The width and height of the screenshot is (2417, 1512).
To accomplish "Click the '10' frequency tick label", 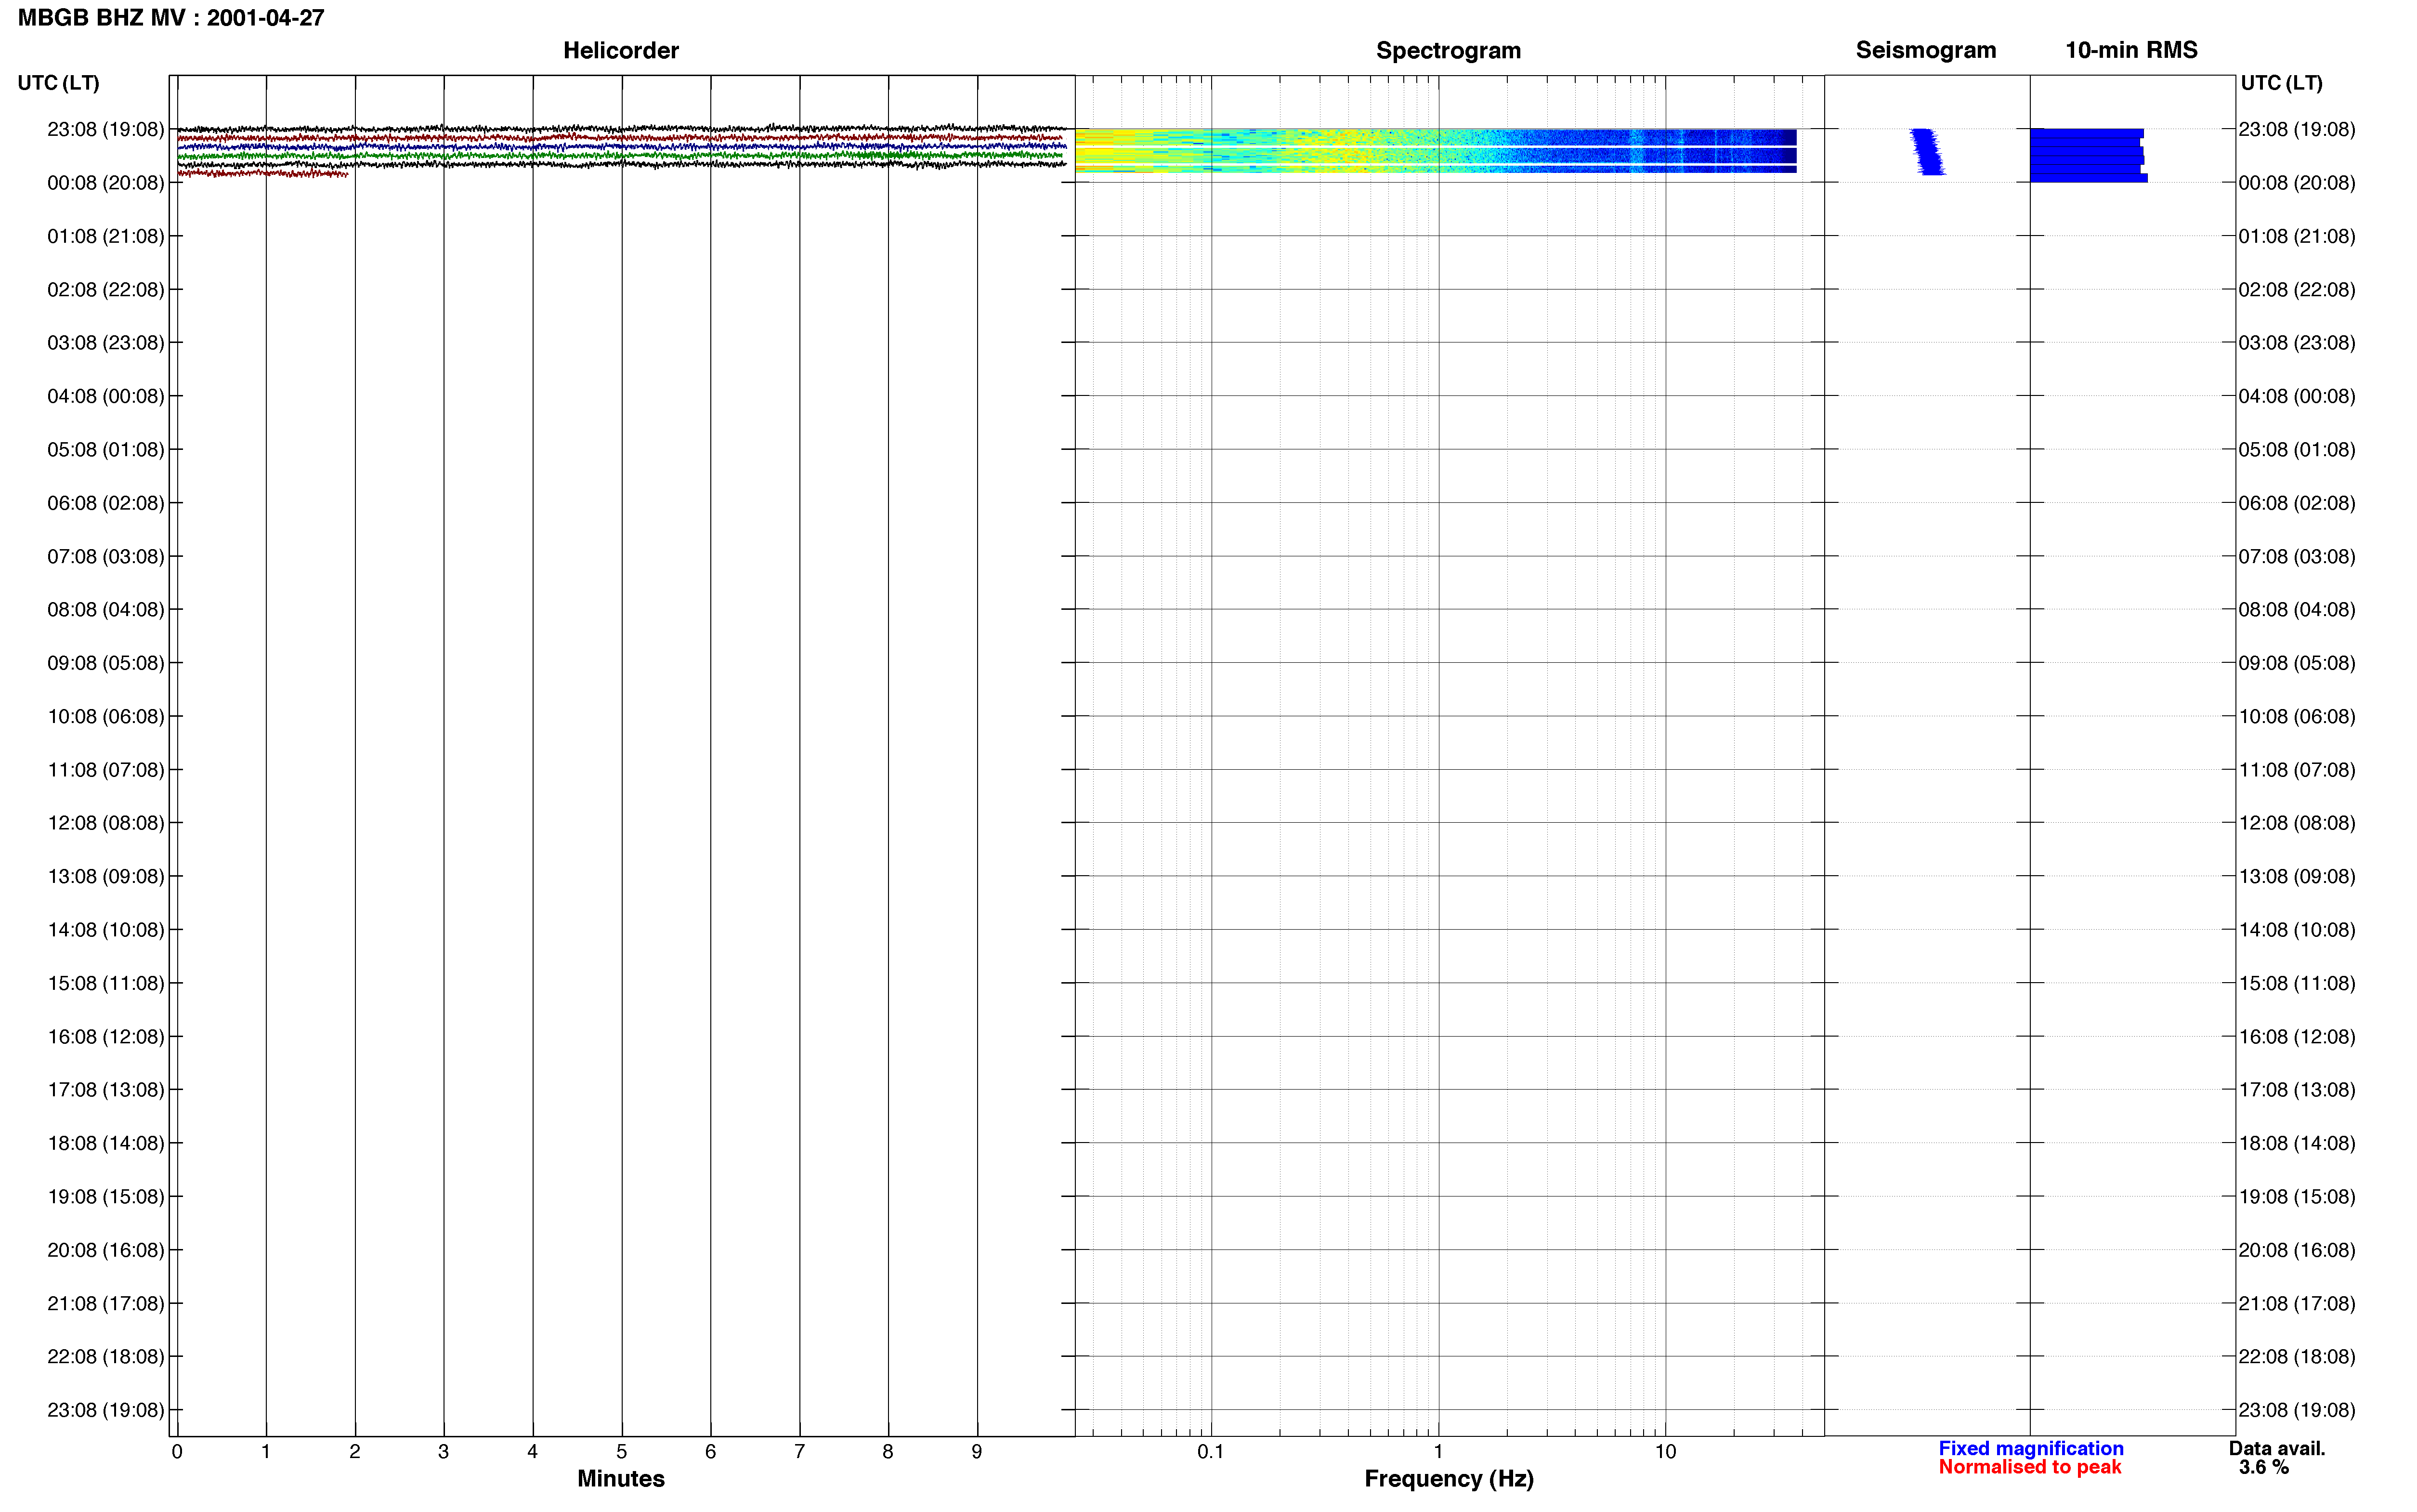I will (x=1665, y=1452).
